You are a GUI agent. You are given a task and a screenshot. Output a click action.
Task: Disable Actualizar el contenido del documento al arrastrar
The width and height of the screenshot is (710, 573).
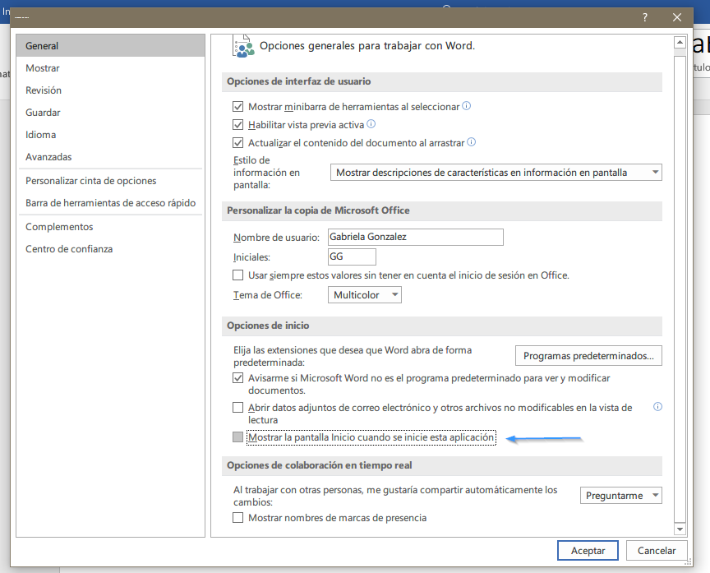237,143
